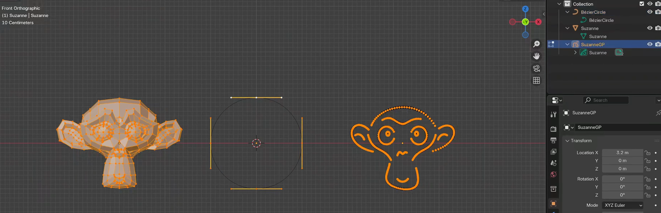Viewport: 661px width, 213px height.
Task: Open the World properties tab icon
Action: point(554,175)
